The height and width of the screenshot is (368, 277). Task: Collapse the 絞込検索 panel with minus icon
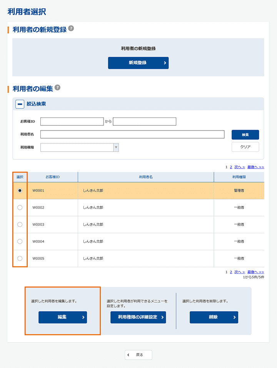click(x=20, y=104)
